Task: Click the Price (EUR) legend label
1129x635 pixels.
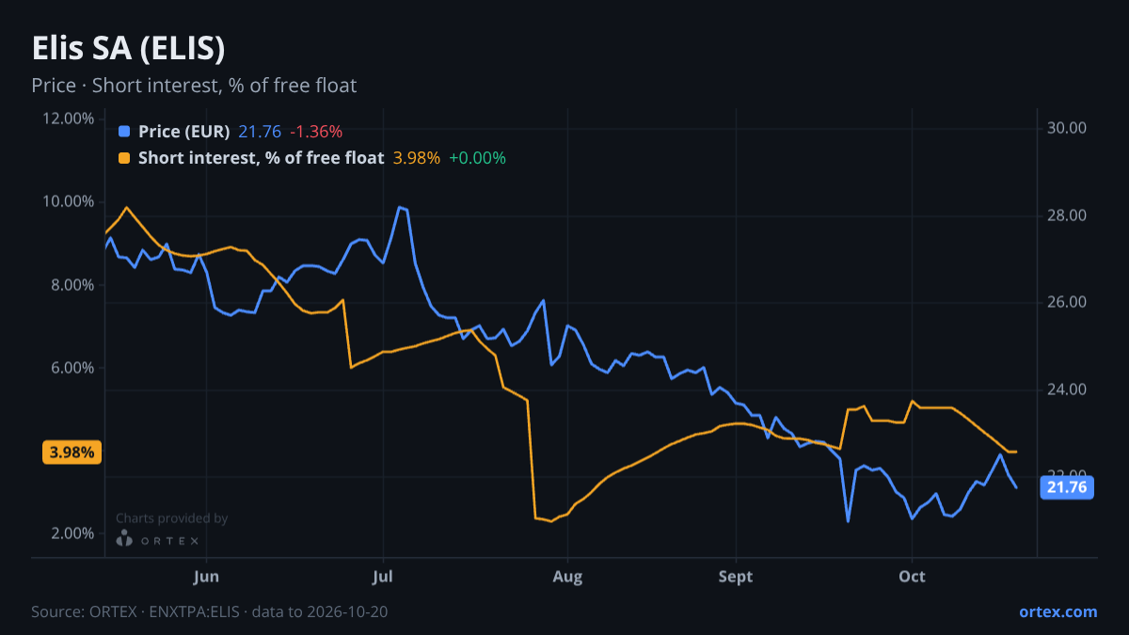Action: (183, 132)
